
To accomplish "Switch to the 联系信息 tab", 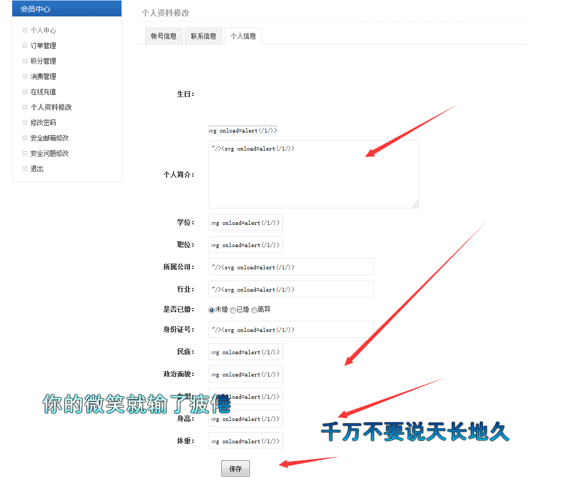I will coord(204,36).
